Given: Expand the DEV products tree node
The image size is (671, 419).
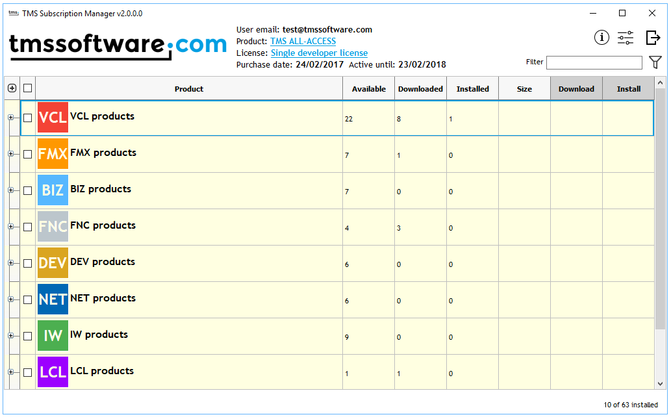Looking at the screenshot, I should pyautogui.click(x=10, y=263).
